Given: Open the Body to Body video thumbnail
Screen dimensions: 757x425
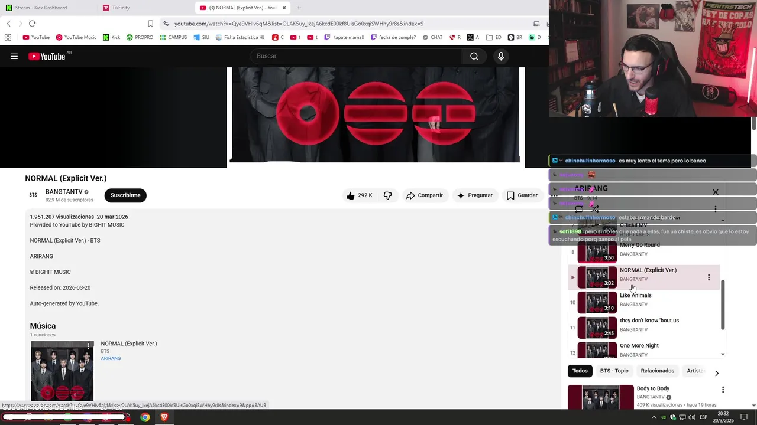Looking at the screenshot, I should point(601,397).
